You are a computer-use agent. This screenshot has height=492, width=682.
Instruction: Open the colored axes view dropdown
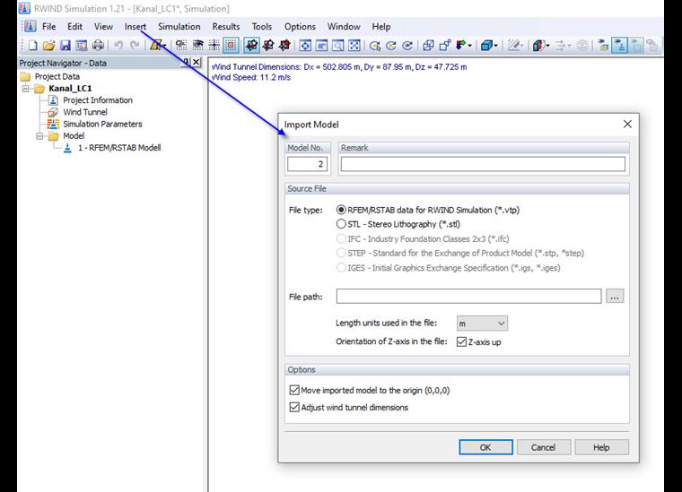coord(469,45)
